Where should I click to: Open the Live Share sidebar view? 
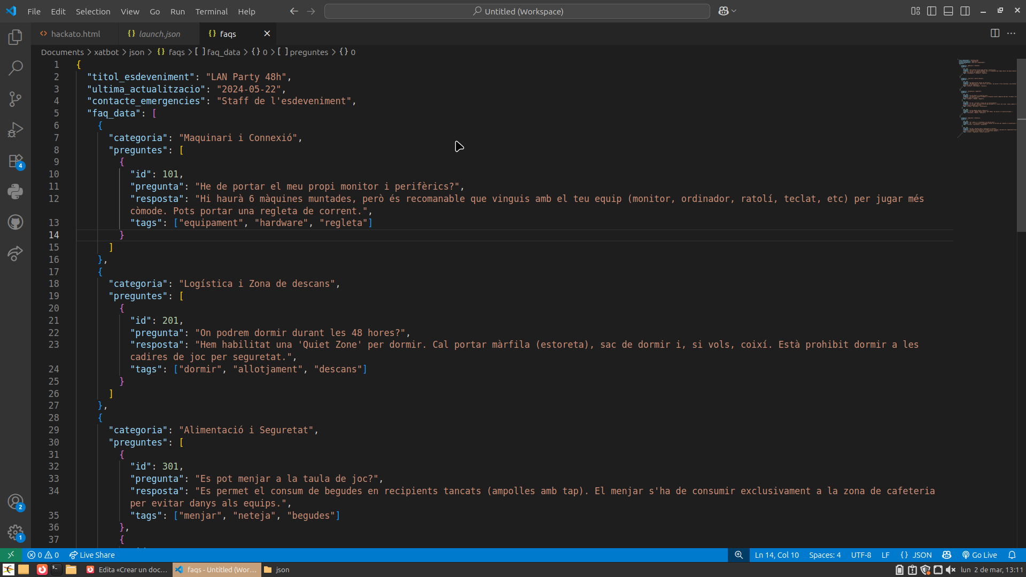click(15, 253)
